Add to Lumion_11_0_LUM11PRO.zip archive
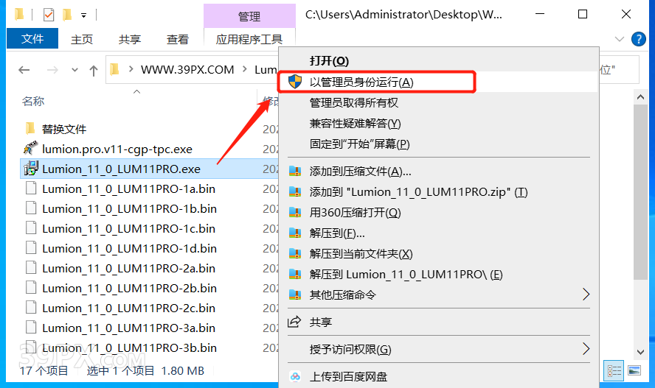 418,191
